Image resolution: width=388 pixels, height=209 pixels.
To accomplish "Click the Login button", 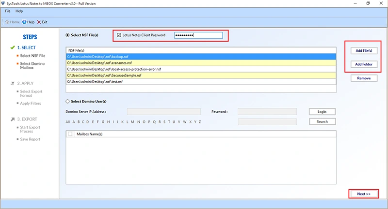I will click(322, 112).
